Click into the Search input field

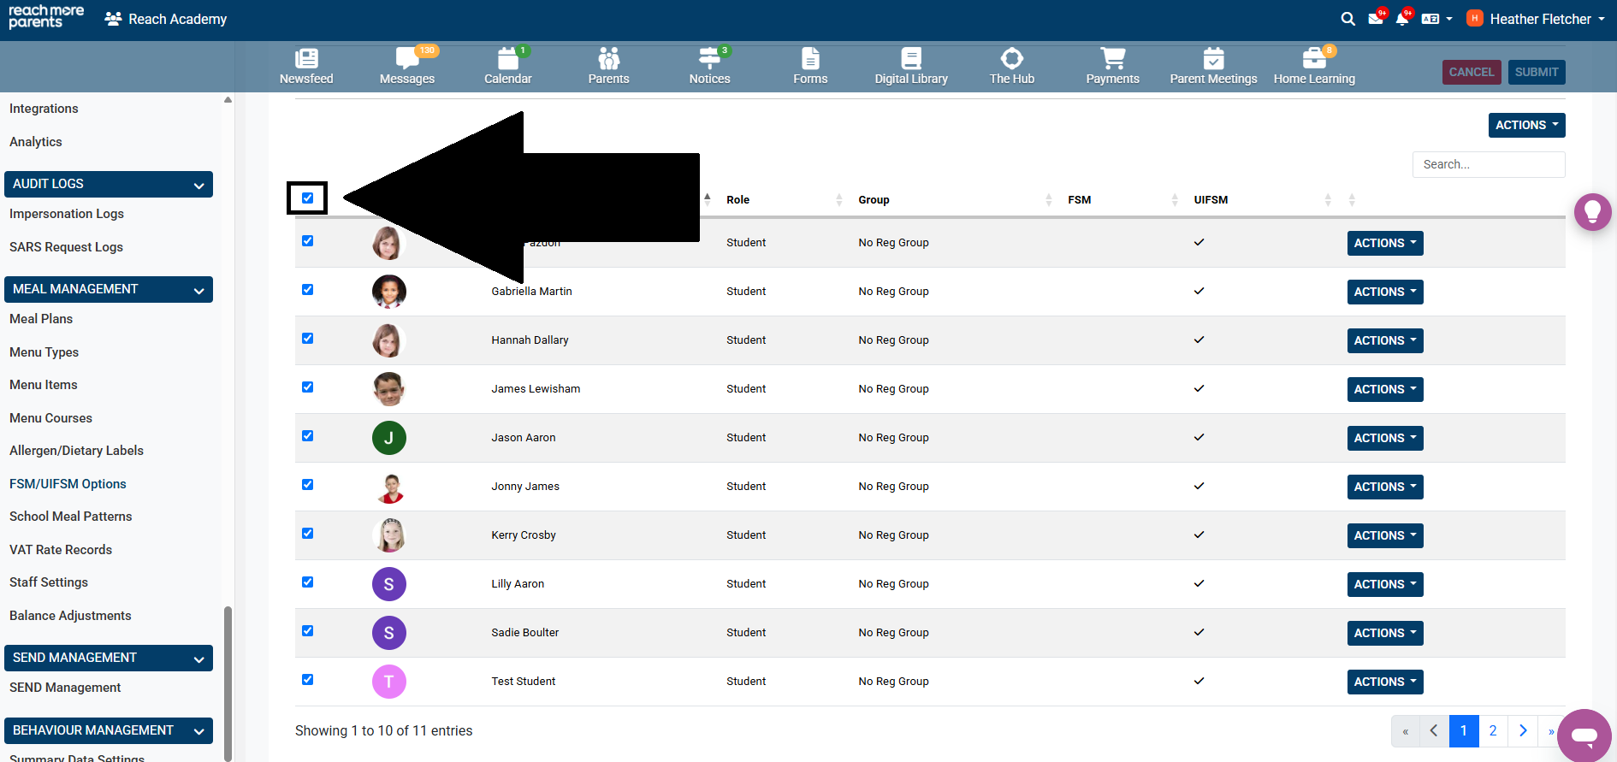1488,164
